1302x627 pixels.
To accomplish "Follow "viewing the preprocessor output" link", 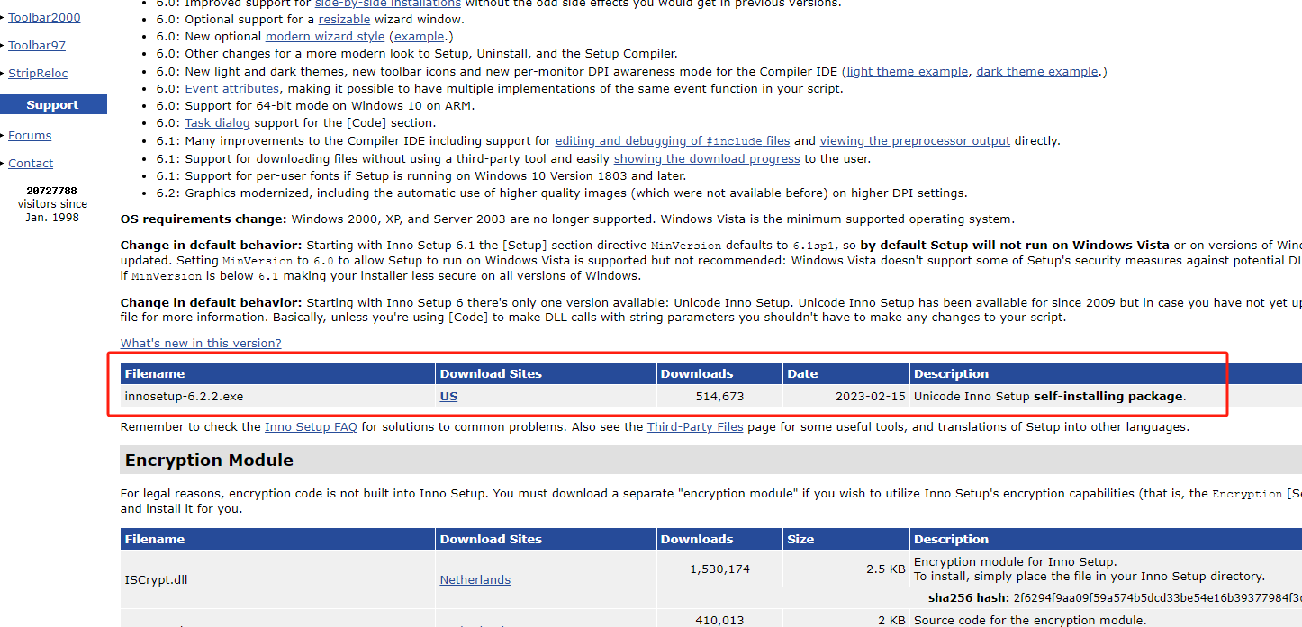I will [x=915, y=140].
